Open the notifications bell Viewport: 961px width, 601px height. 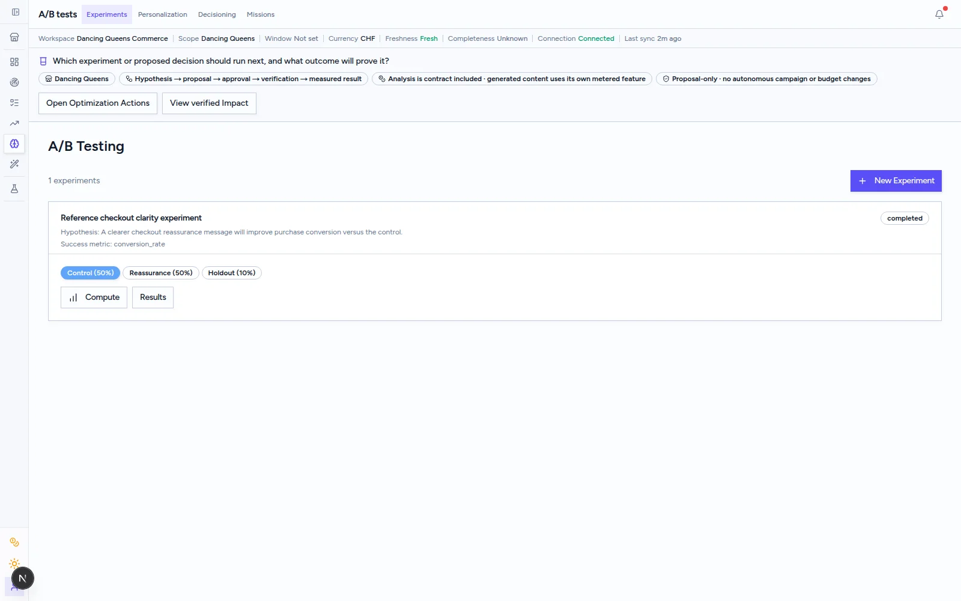939,14
